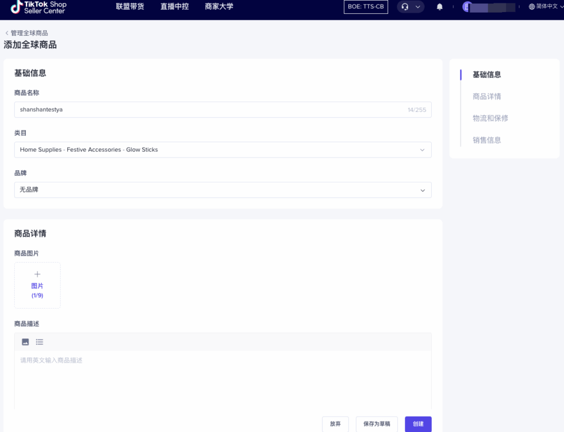The image size is (564, 432).
Task: Open the 直播中控 menu item
Action: pyautogui.click(x=175, y=7)
